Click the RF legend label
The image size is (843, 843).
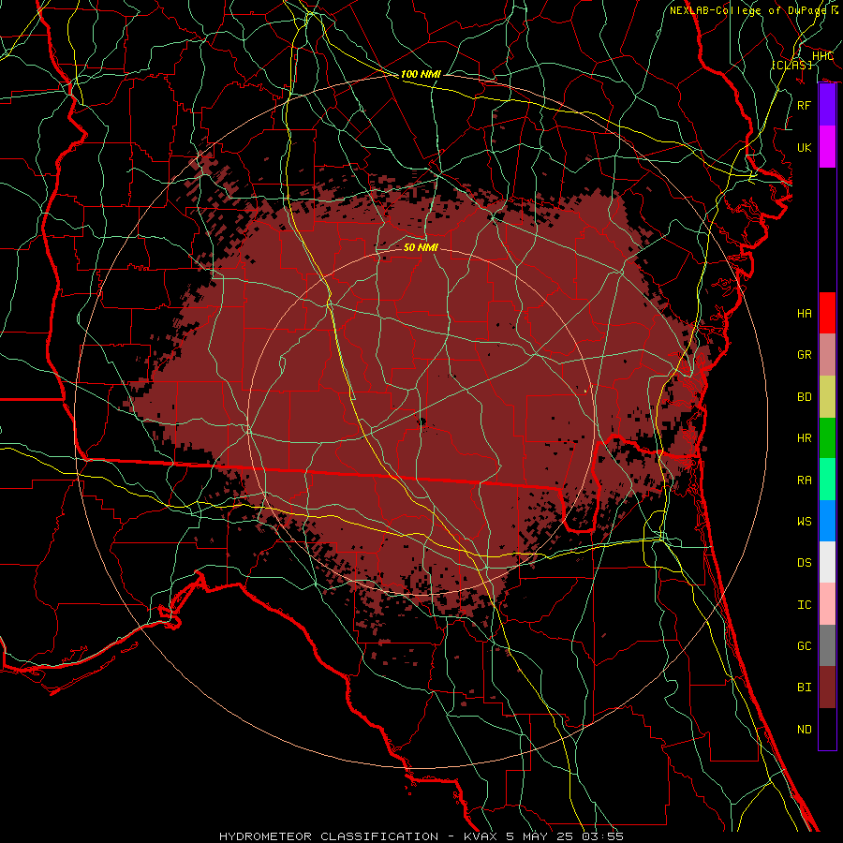pyautogui.click(x=805, y=105)
